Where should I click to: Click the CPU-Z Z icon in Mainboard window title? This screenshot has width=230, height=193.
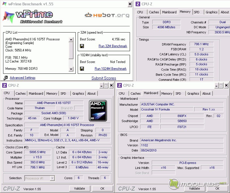click(x=120, y=85)
